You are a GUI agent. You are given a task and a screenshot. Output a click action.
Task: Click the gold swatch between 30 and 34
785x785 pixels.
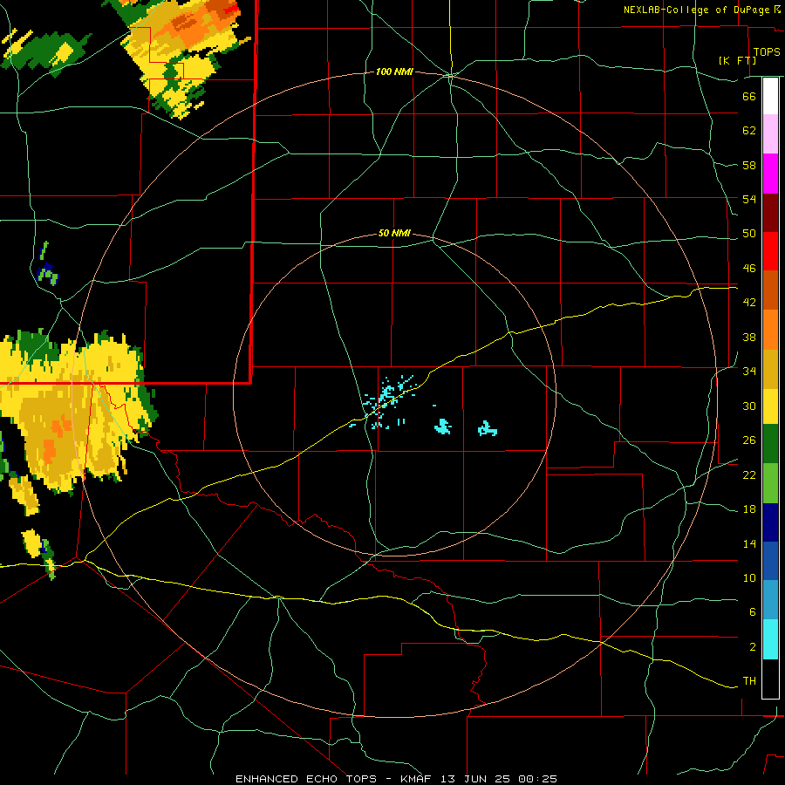pyautogui.click(x=770, y=369)
